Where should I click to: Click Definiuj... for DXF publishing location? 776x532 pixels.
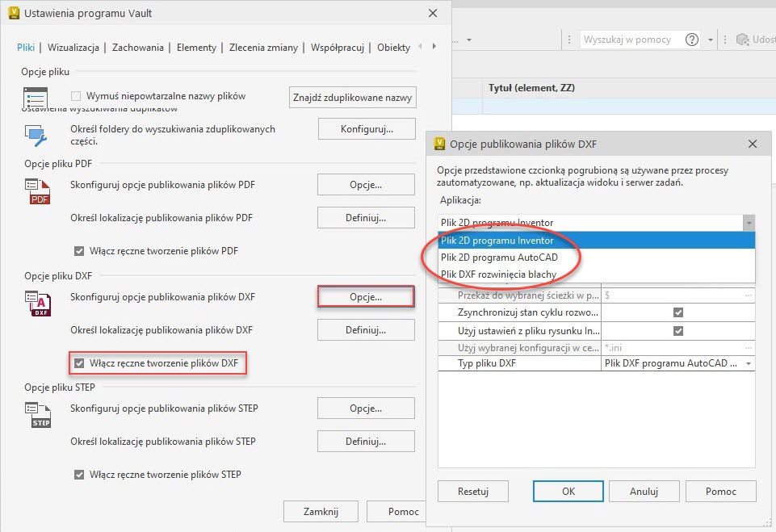(x=366, y=330)
